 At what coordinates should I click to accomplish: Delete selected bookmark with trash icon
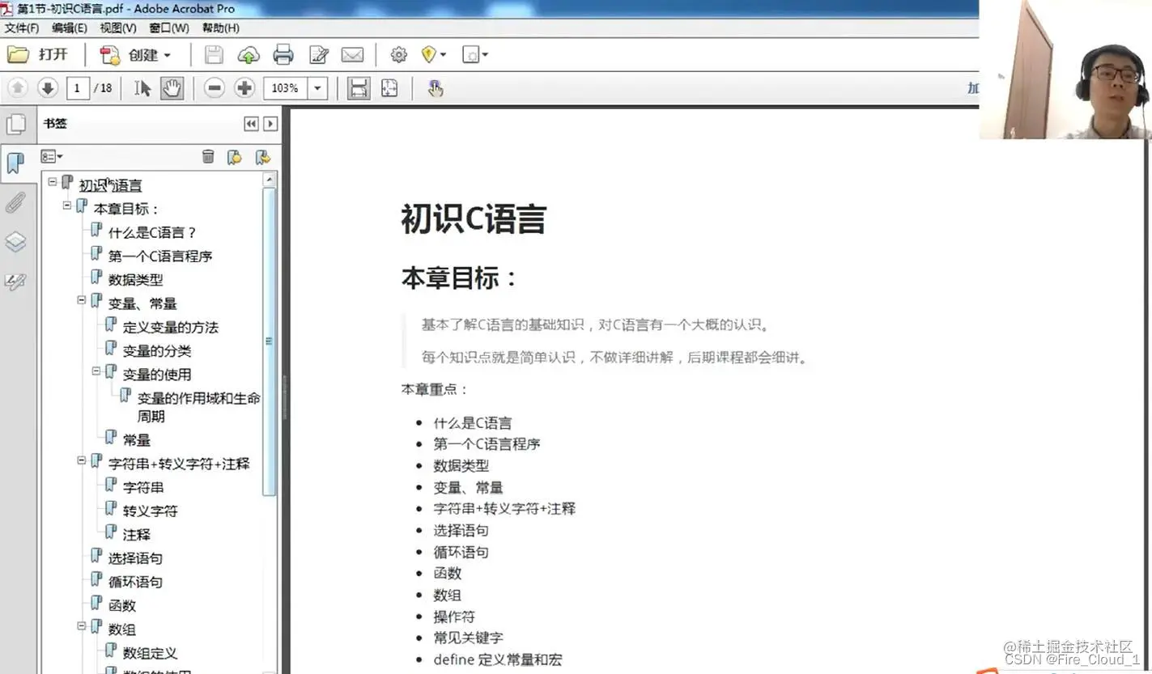click(208, 156)
